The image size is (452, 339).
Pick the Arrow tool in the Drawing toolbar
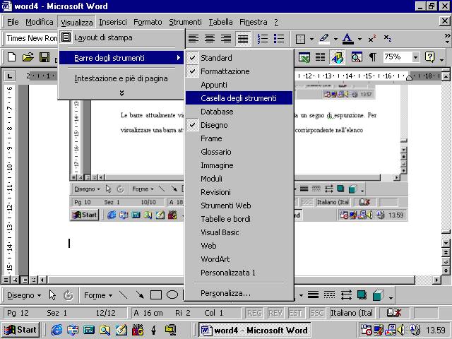coord(140,295)
